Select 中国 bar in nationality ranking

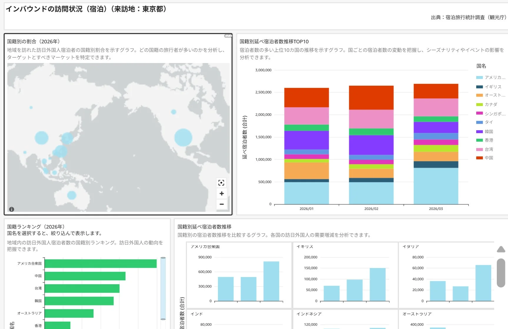point(85,276)
